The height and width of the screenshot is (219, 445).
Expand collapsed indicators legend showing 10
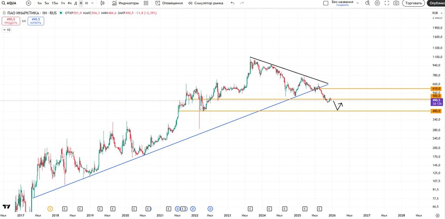(x=7, y=30)
